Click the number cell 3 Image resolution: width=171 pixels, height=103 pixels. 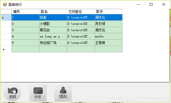point(25,30)
